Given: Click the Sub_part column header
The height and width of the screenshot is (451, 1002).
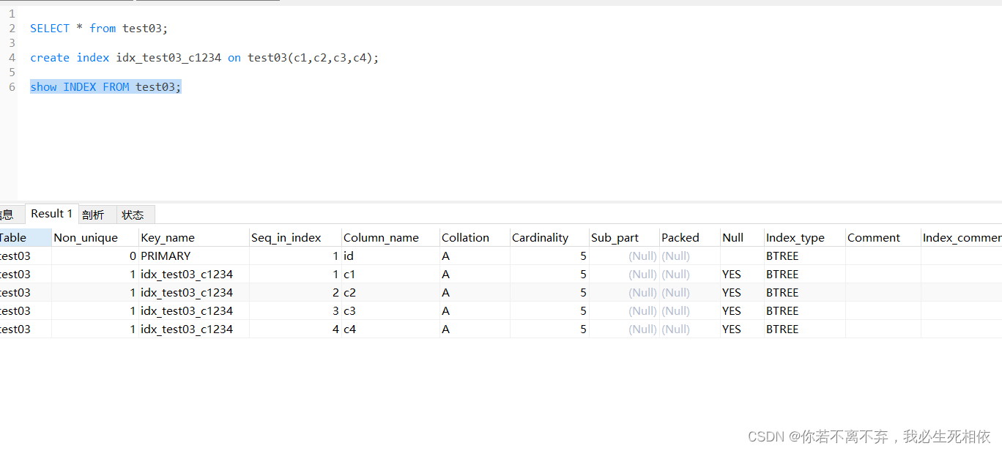Looking at the screenshot, I should tap(615, 237).
